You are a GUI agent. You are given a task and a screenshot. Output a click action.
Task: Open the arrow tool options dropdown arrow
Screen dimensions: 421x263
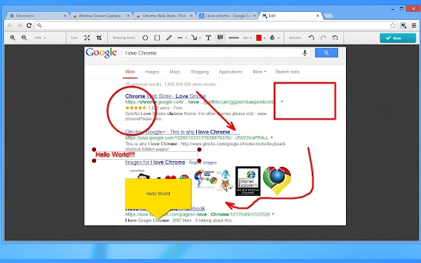click(x=200, y=38)
